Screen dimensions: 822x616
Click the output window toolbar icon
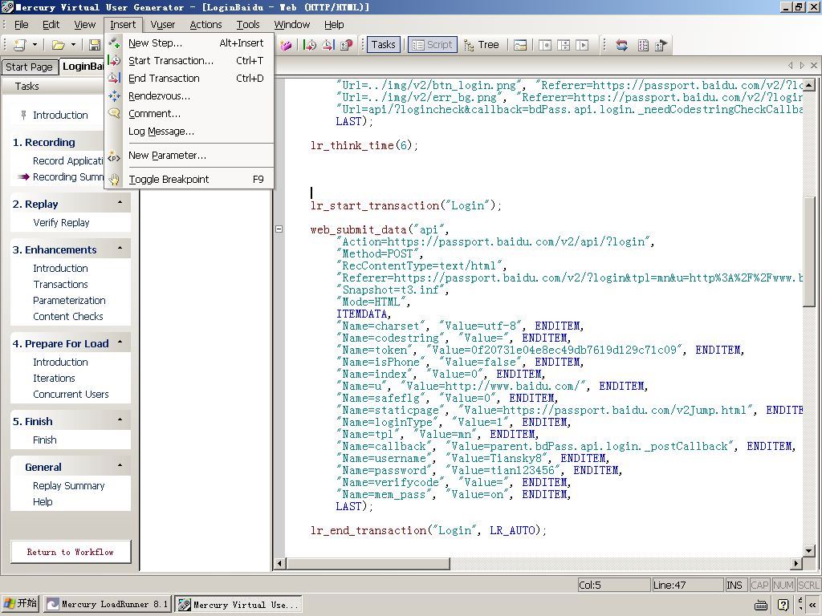click(520, 45)
